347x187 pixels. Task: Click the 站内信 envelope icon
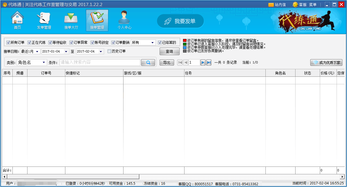[x=271, y=5]
